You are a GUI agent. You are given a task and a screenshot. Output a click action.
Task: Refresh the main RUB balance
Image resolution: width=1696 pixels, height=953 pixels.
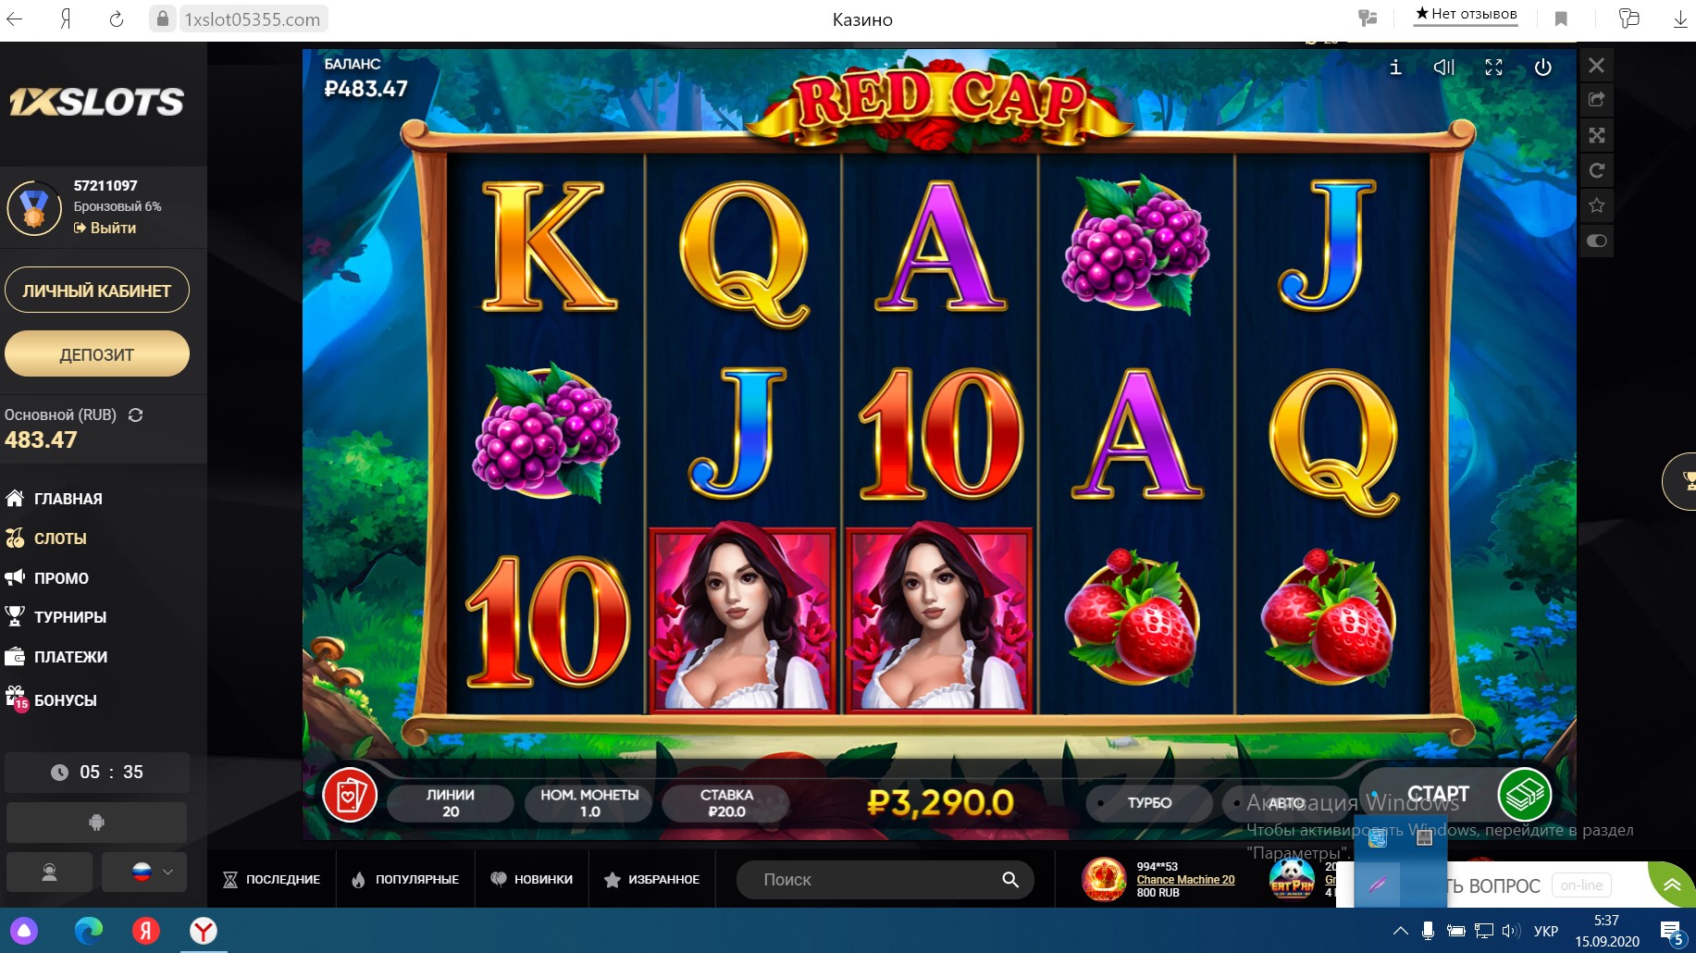click(x=135, y=415)
